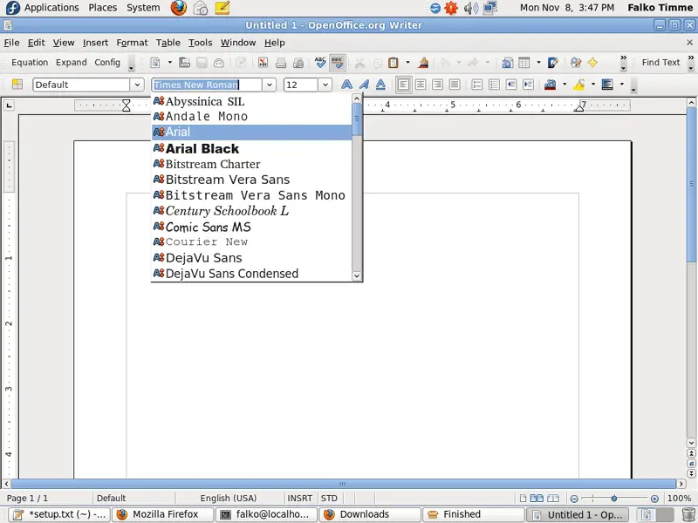This screenshot has height=523, width=698.
Task: Click the Hyperlink icon
Action: pyautogui.click(x=507, y=63)
